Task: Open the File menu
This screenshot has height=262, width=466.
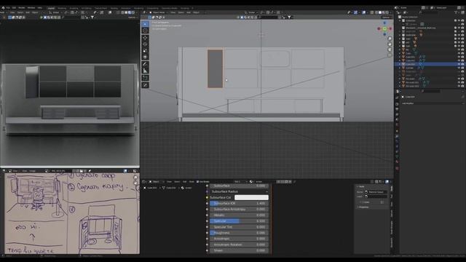Action: click(8, 8)
